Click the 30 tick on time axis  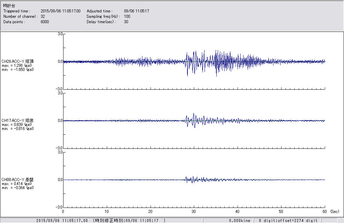coord(194,212)
